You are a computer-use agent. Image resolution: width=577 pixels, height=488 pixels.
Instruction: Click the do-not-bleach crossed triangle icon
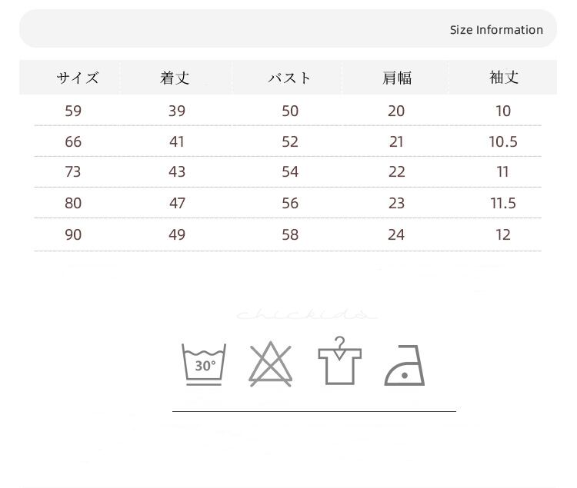click(271, 364)
